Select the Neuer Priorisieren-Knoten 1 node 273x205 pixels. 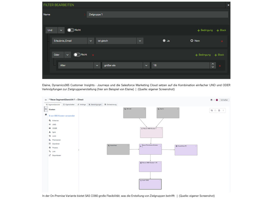pyautogui.click(x=150, y=149)
